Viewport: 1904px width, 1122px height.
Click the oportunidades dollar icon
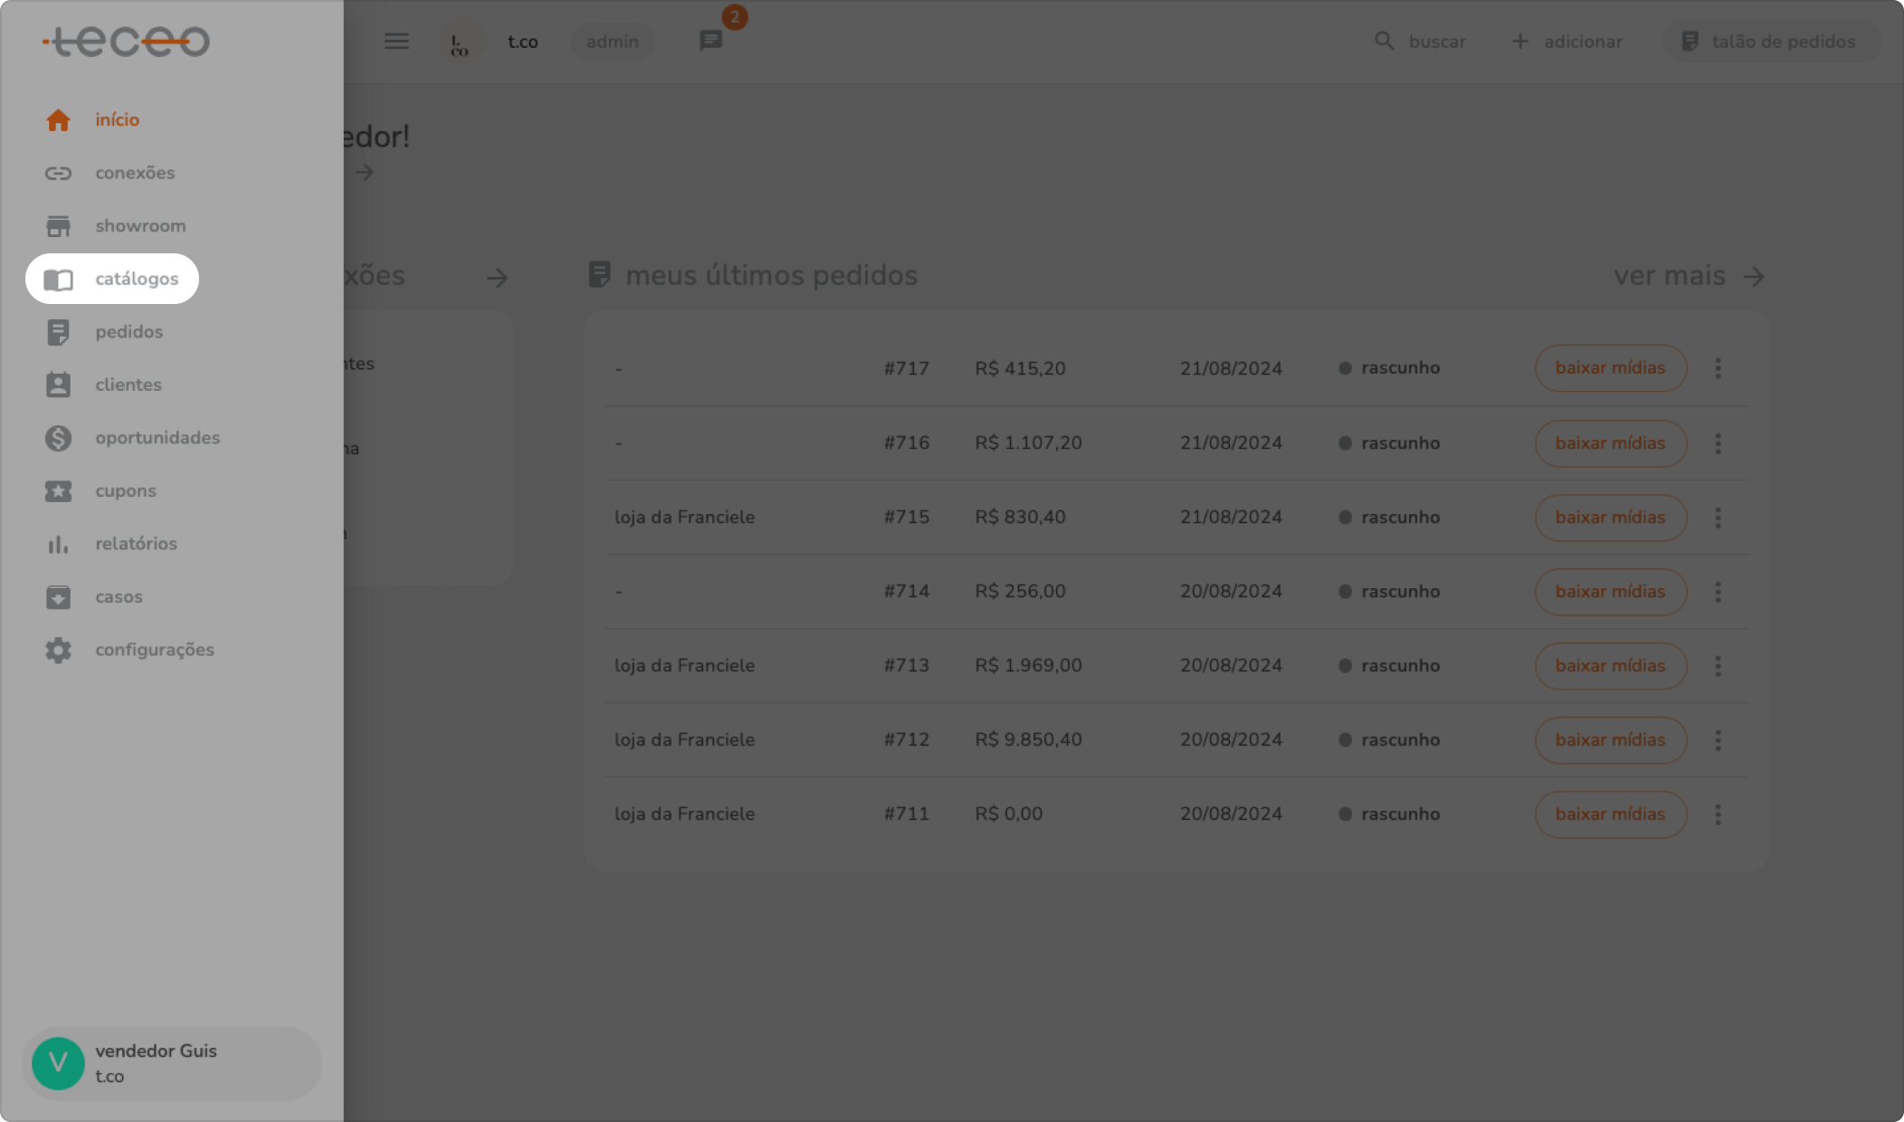(x=58, y=438)
